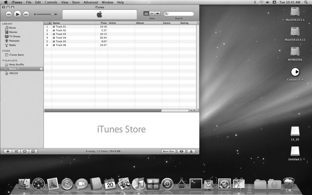Collapse the Playlists section triangle

3,61
